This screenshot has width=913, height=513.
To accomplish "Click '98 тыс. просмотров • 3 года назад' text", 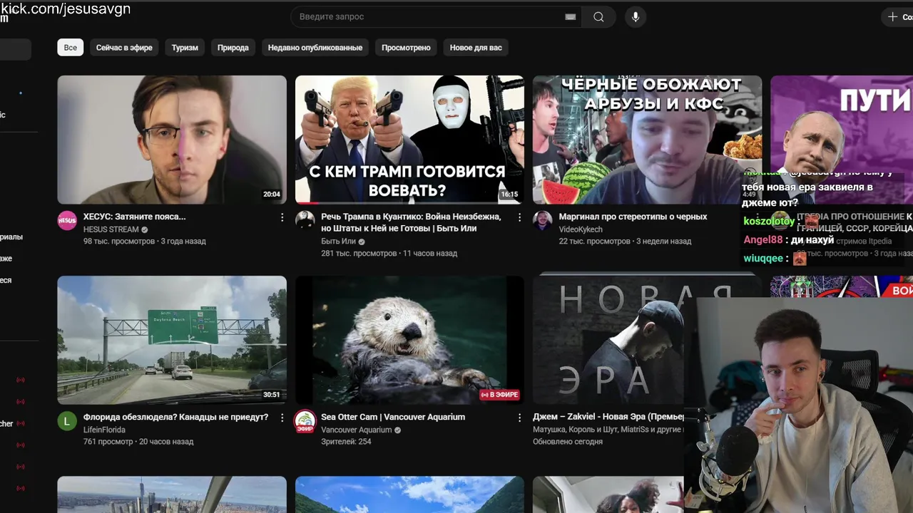I will [x=145, y=242].
